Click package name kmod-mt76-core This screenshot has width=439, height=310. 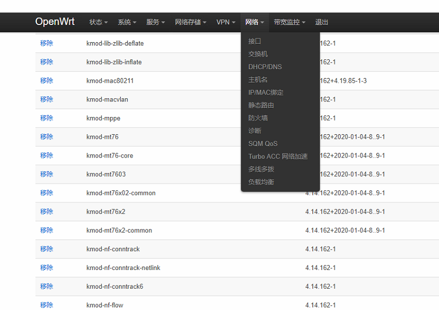pyautogui.click(x=110, y=156)
